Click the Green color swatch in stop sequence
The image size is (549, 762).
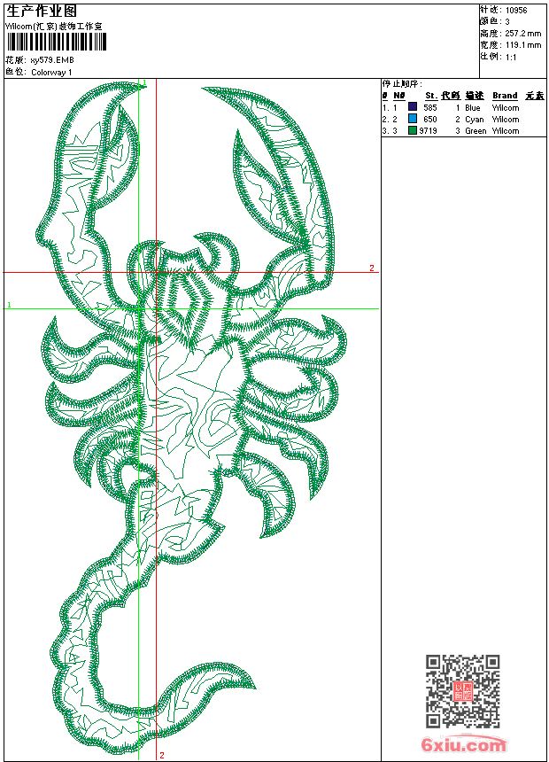click(x=413, y=130)
